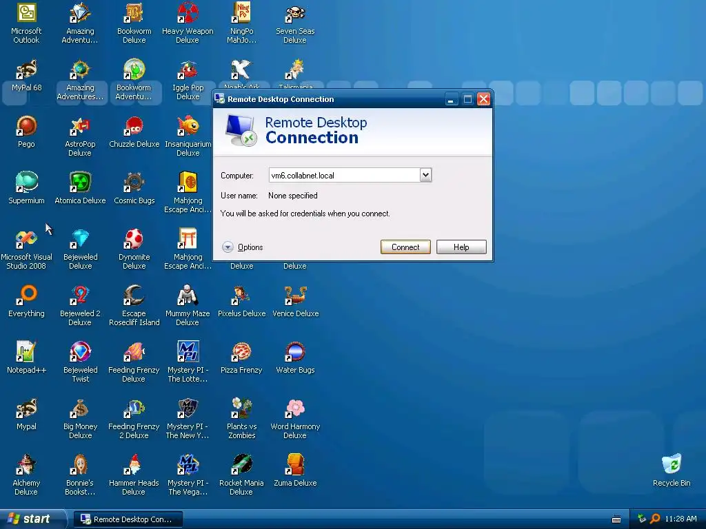Screen dimensions: 706x529
Task: Select Mystery PI The New York icon
Action: [x=188, y=419]
